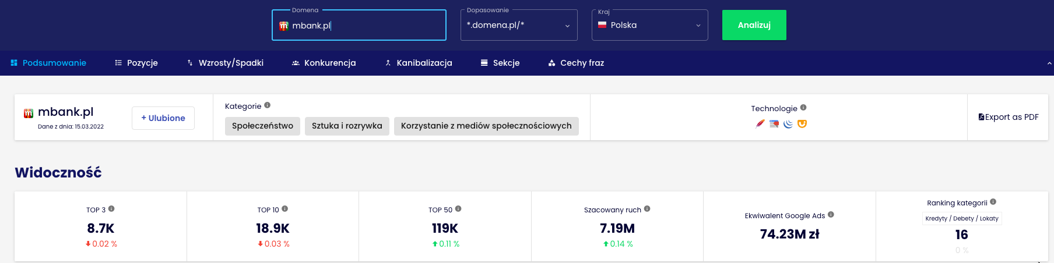Click the green 0.11 % change indicator
This screenshot has height=263, width=1054.
tap(446, 244)
